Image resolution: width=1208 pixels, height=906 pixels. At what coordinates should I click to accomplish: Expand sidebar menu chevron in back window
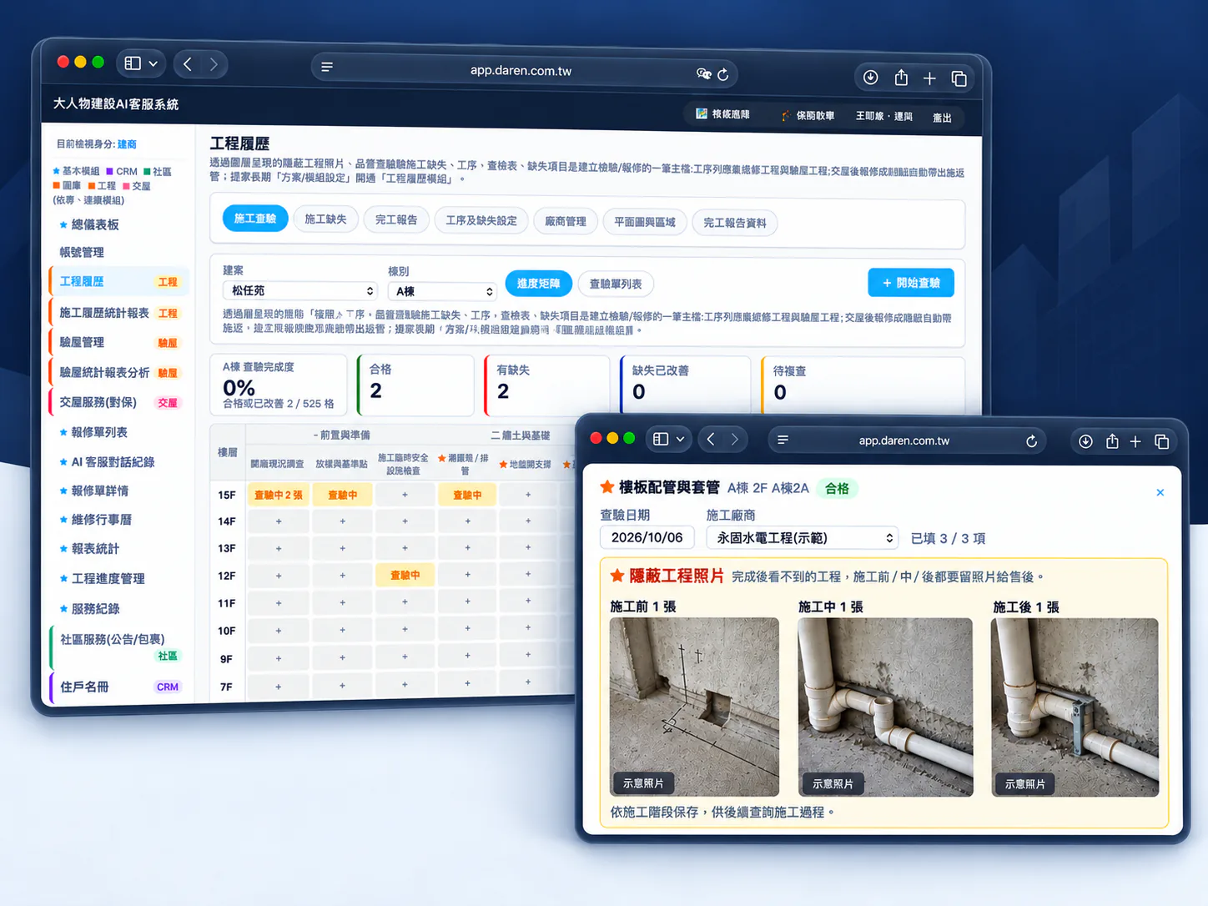(x=153, y=63)
